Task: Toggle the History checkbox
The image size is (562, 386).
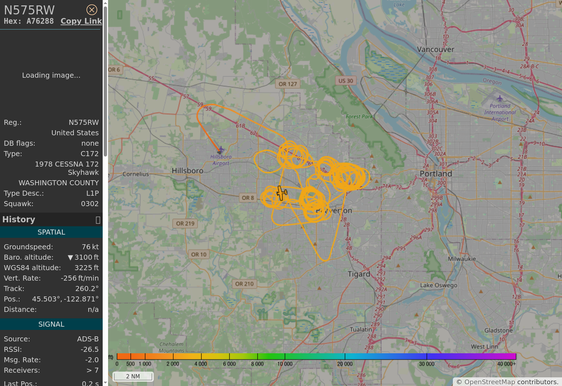Action: [x=98, y=220]
